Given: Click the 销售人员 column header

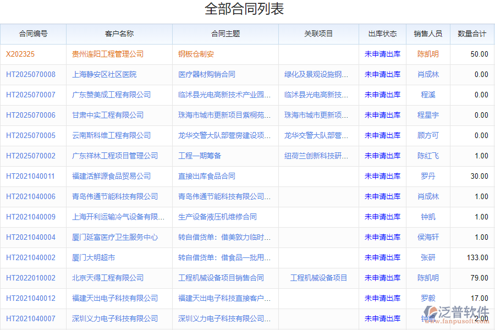Looking at the screenshot, I should [428, 34].
